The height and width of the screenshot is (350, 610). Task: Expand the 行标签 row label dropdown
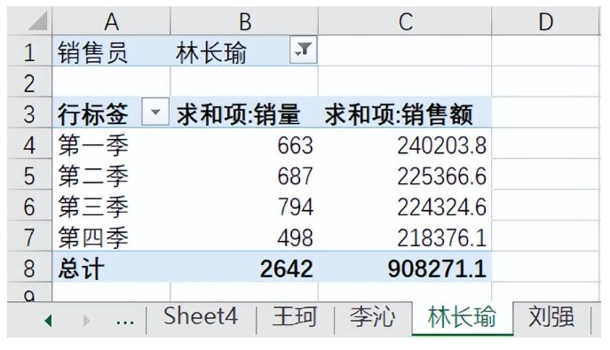[x=155, y=112]
